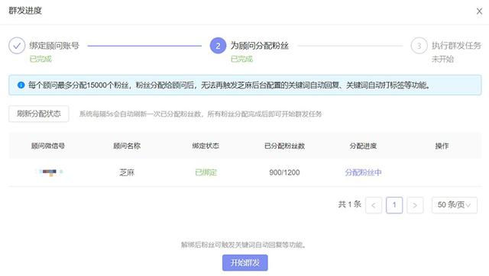Screen dimensions: 489x276
Task: Select page 1 in pagination
Action: [394, 205]
